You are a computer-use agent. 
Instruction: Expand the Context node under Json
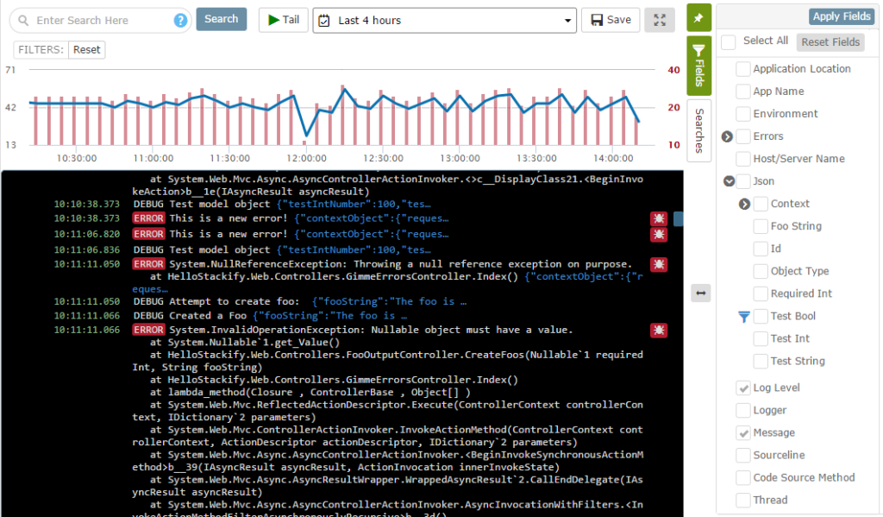745,204
